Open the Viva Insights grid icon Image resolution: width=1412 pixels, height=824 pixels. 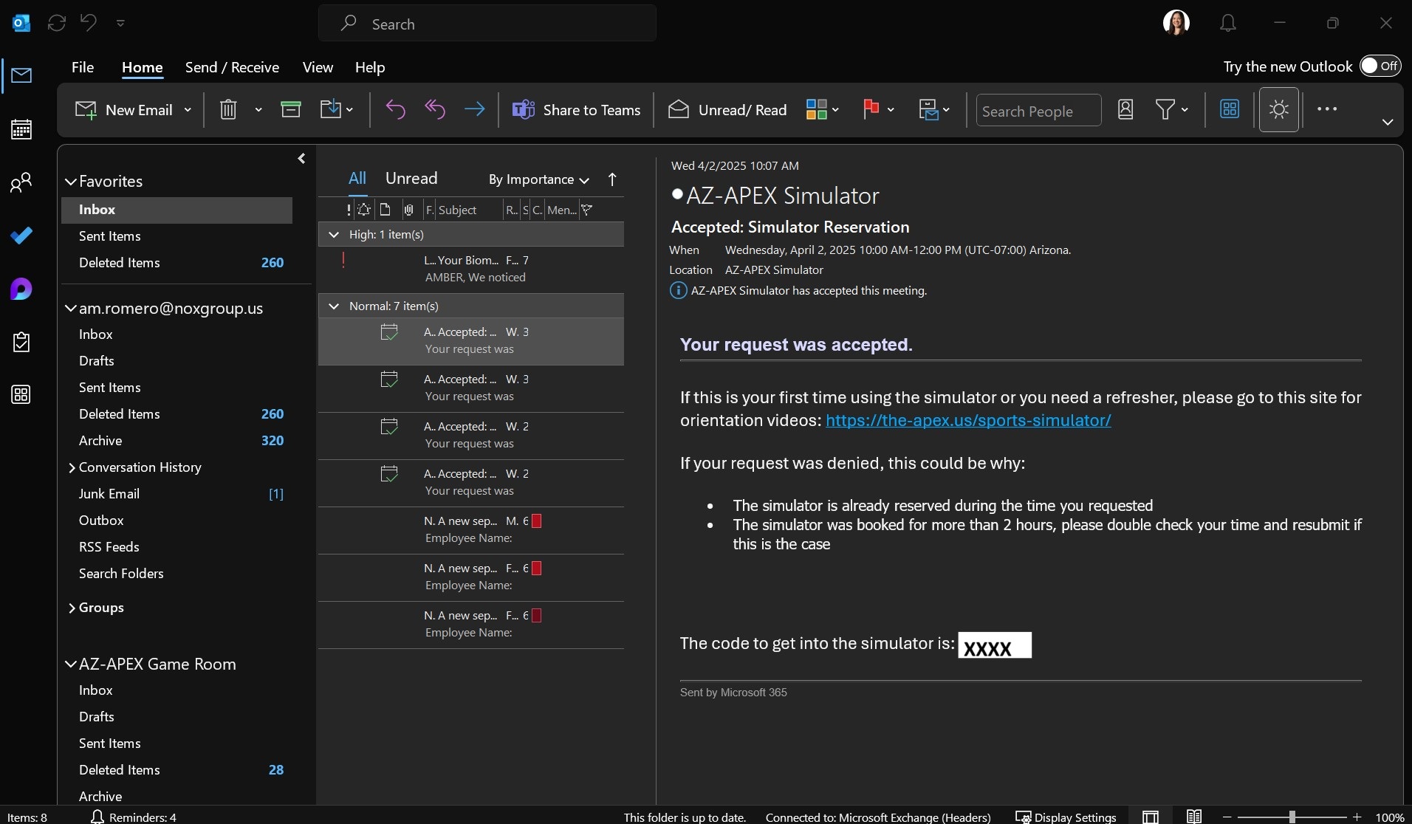point(1230,109)
